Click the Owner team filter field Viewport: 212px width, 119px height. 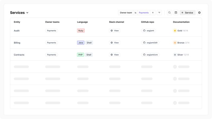click(x=126, y=13)
